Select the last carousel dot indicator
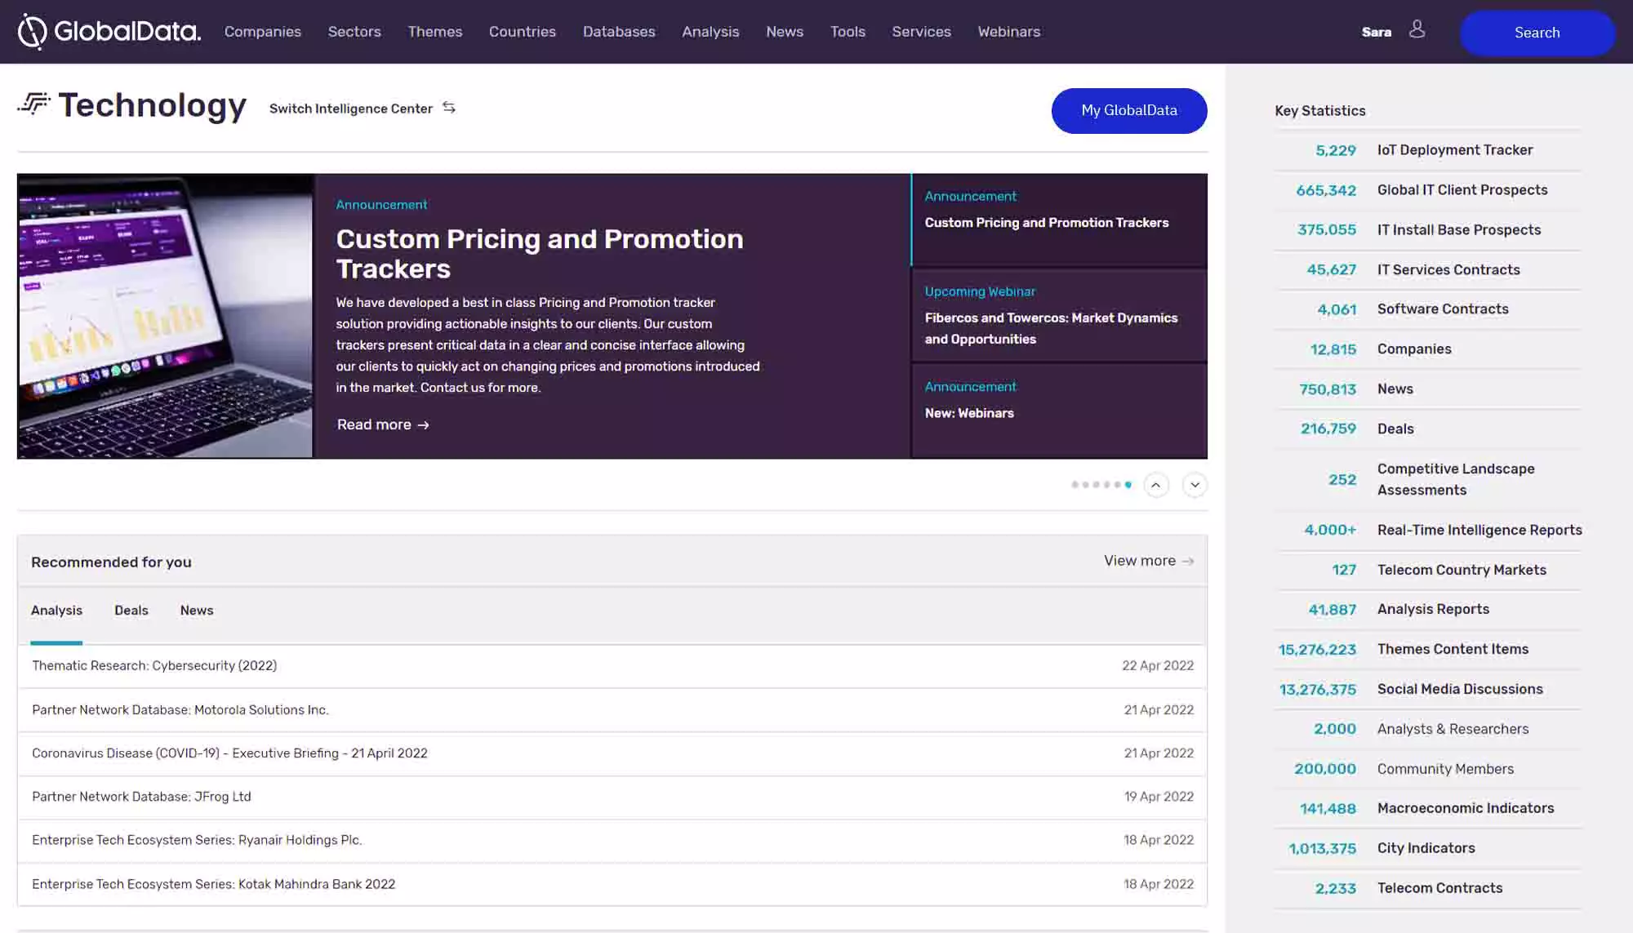Screen dimensions: 1633x933 click(1128, 485)
